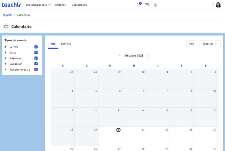Open the settings gear icon

click(x=156, y=5)
